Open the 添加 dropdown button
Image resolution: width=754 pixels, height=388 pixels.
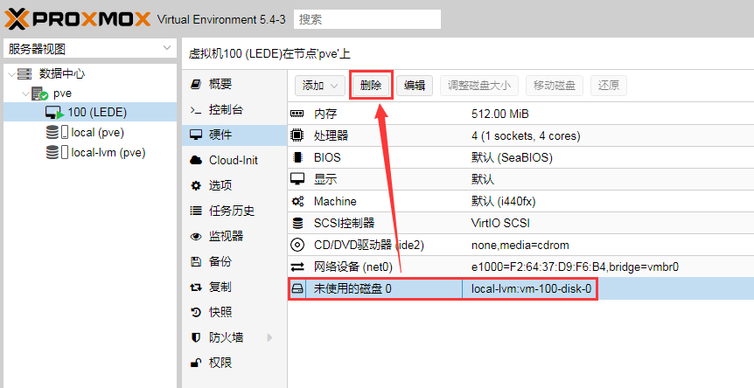click(x=321, y=85)
